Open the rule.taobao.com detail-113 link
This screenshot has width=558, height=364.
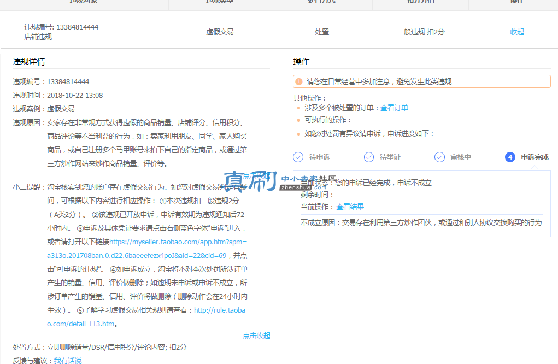pyautogui.click(x=146, y=317)
